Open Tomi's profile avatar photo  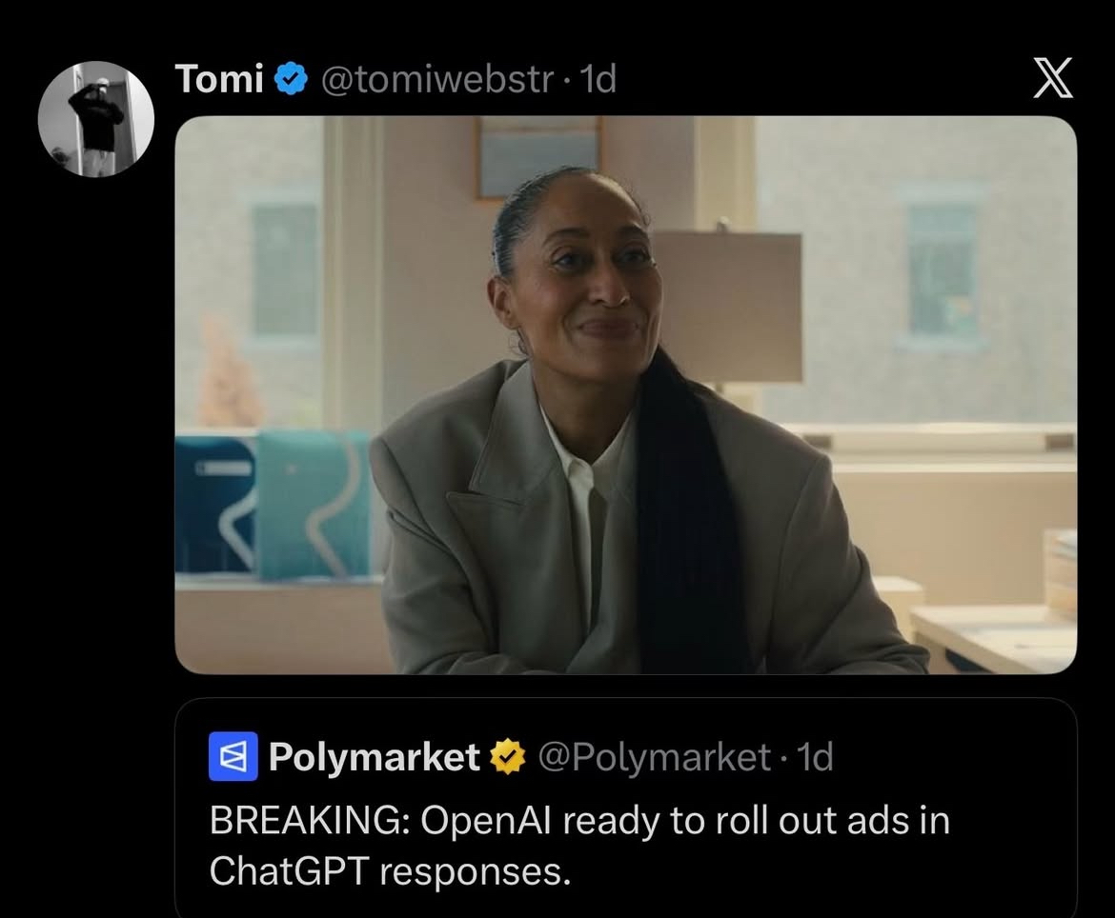point(96,119)
